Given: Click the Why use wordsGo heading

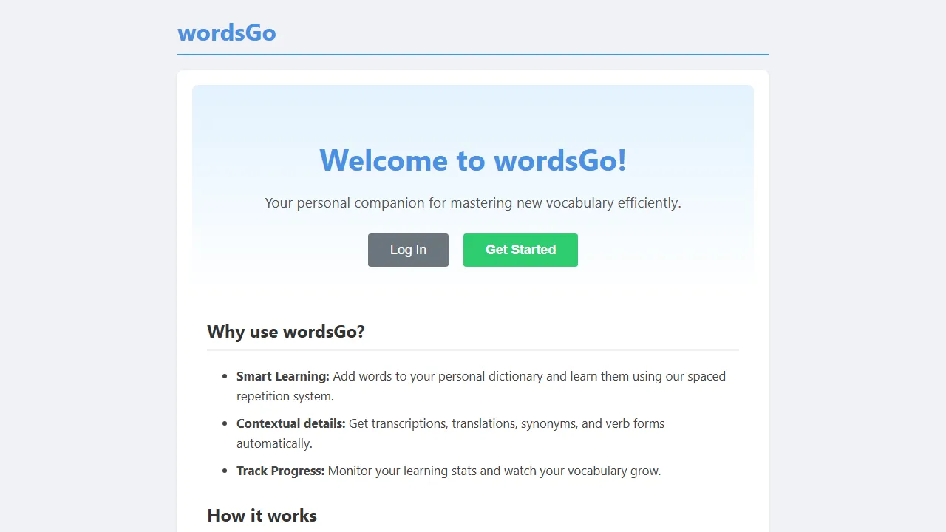Looking at the screenshot, I should [286, 332].
